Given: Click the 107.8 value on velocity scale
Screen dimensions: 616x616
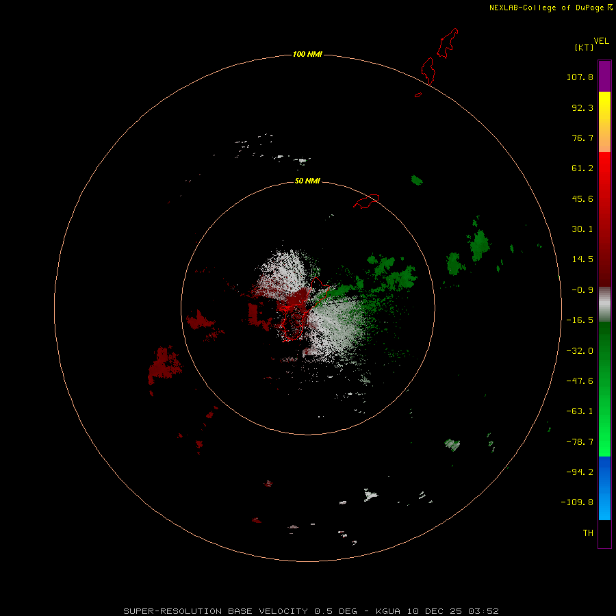Looking at the screenshot, I should [x=580, y=77].
